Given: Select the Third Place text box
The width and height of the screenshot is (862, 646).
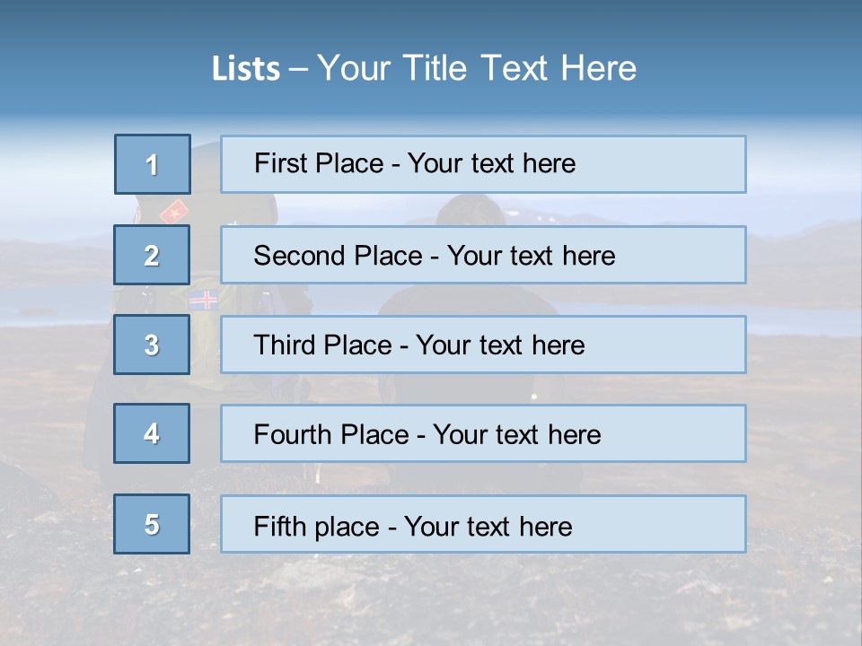Looking at the screenshot, I should click(483, 345).
